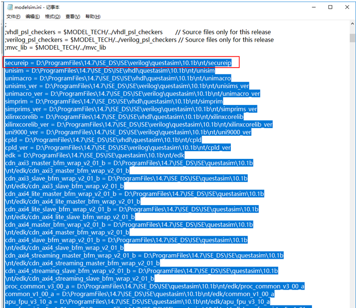Click the 'cpld =' vhdl library line
This screenshot has height=308, width=356.
(x=103, y=140)
